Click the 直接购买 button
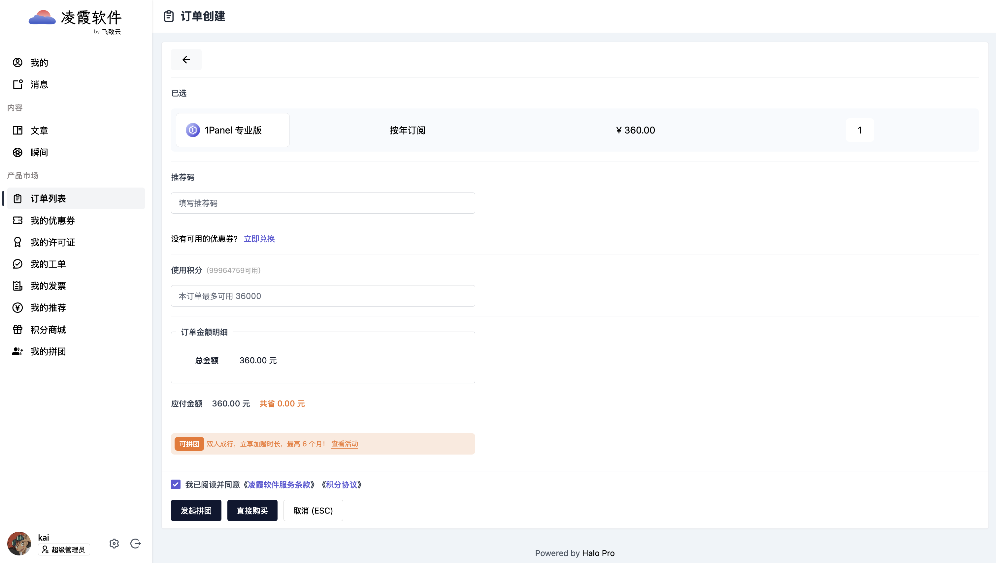The height and width of the screenshot is (563, 996). point(252,510)
